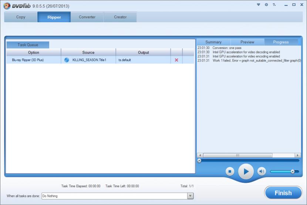Image resolution: width=307 pixels, height=205 pixels.
Task: Show the Summary tab
Action: [213, 42]
